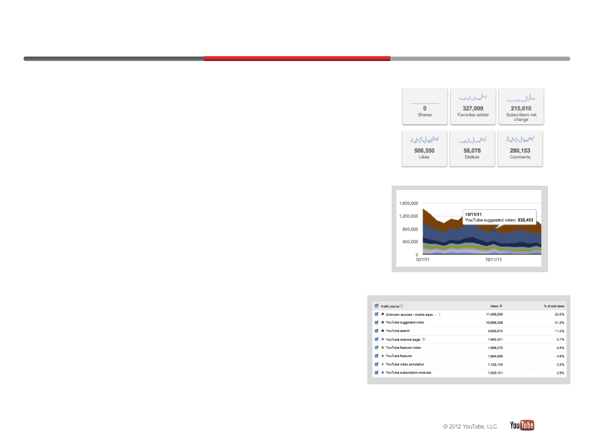Uncheck the YouTube subscription modules checkbox

coord(376,372)
